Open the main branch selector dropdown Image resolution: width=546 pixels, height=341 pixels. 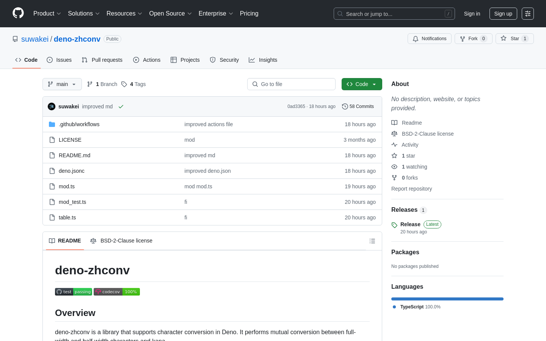tap(62, 84)
